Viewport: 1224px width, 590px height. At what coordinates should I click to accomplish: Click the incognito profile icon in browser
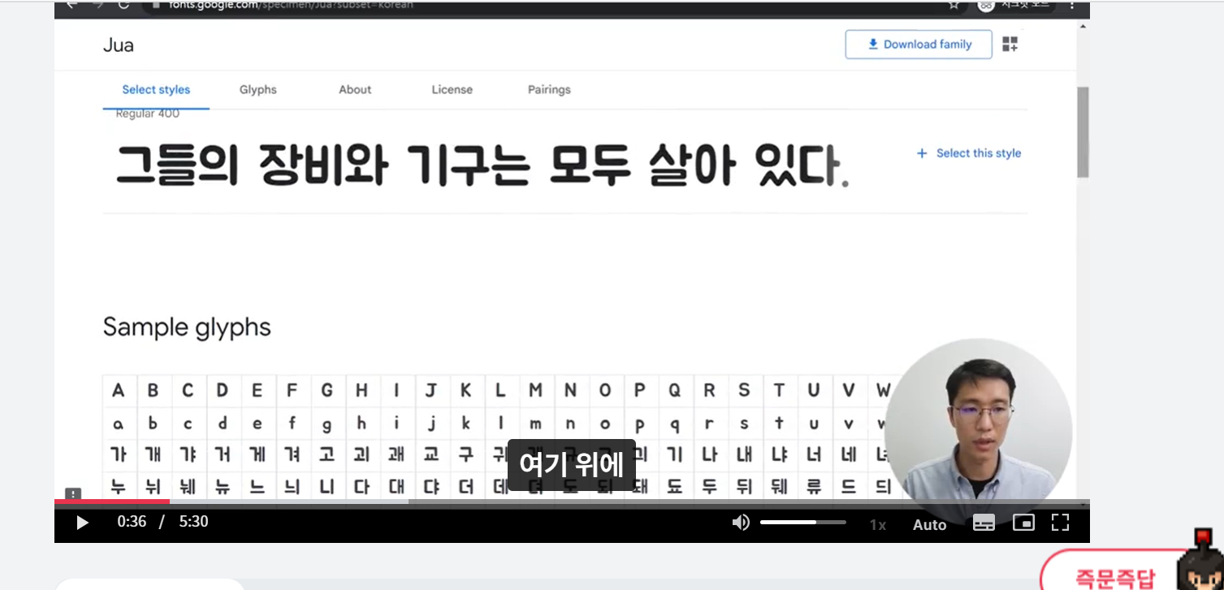[x=986, y=5]
